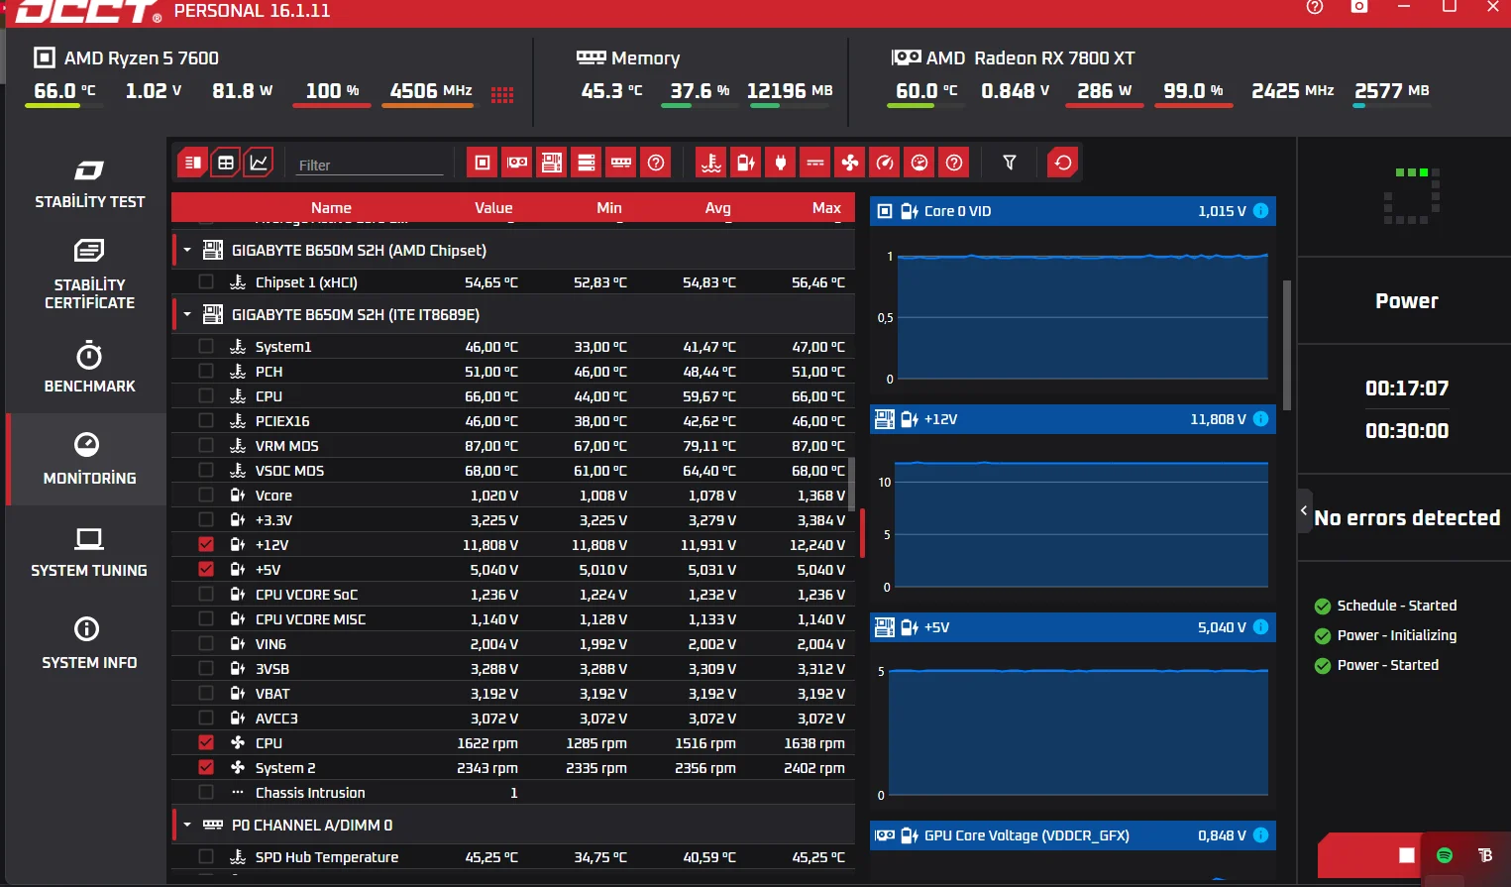Screen dimensions: 1511x887
Task: Open the Spotify icon in the corner
Action: click(1445, 855)
